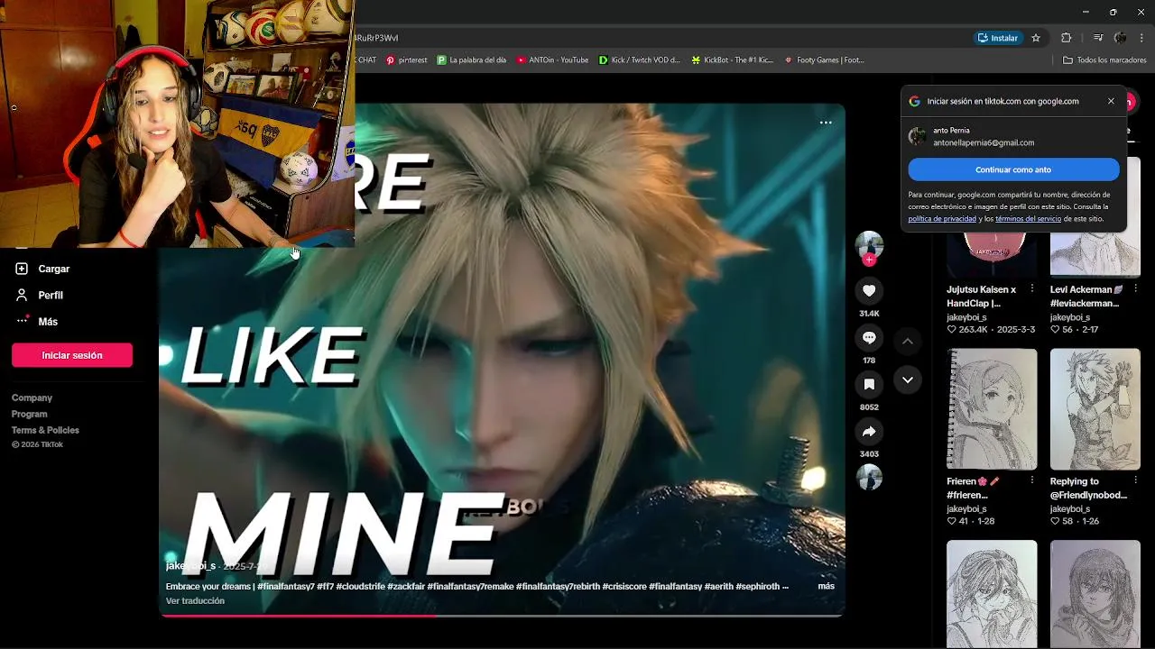Open the Chrome extensions puzzle icon

click(x=1066, y=38)
